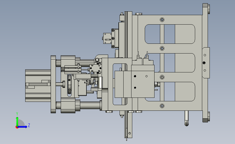Select the round-headed pin beside the cylinder flange
The width and height of the screenshot is (235, 144).
tap(60, 84)
